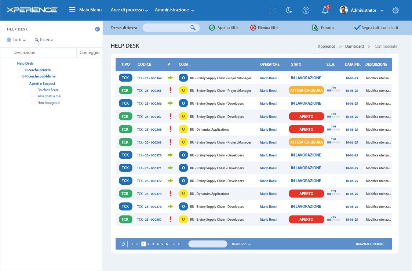The height and width of the screenshot is (271, 412).
Task: Open settings gear in top bar
Action: click(395, 10)
